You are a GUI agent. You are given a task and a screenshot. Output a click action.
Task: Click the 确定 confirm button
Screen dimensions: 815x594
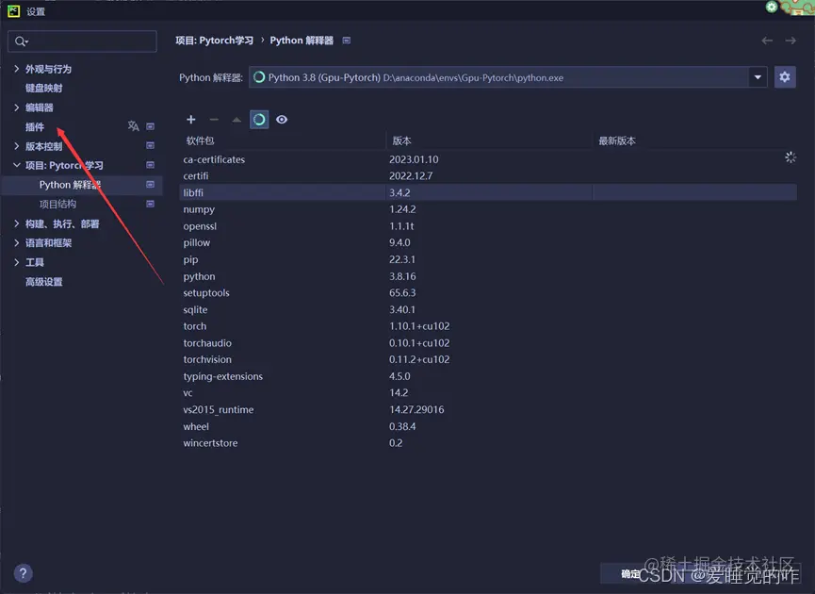pos(630,573)
